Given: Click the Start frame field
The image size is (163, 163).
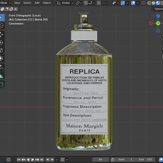Looking at the screenshot, I should (x=125, y=159).
